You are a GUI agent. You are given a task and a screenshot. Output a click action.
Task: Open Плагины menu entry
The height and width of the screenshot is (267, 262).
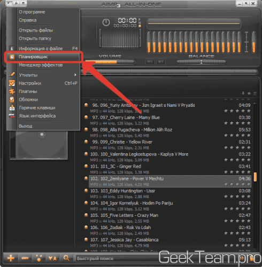pyautogui.click(x=28, y=91)
